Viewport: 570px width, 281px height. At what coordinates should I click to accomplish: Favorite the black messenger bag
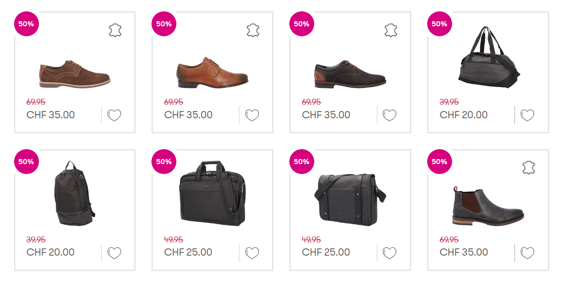pos(390,252)
